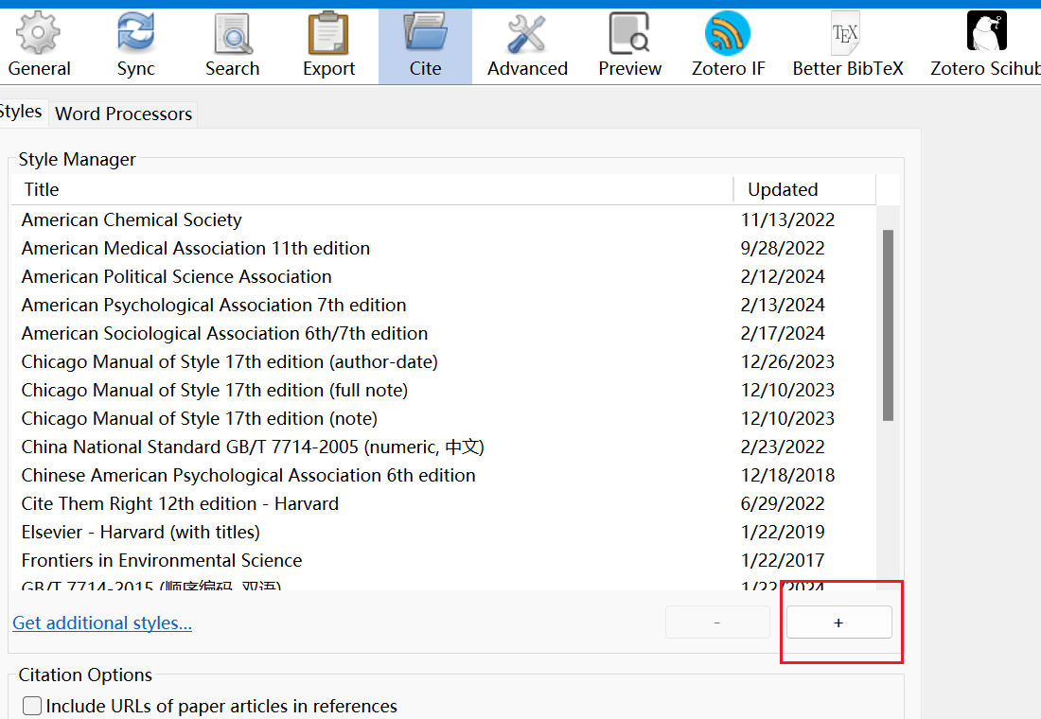Select the Advanced preferences wrench icon
The height and width of the screenshot is (719, 1041).
coord(527,34)
